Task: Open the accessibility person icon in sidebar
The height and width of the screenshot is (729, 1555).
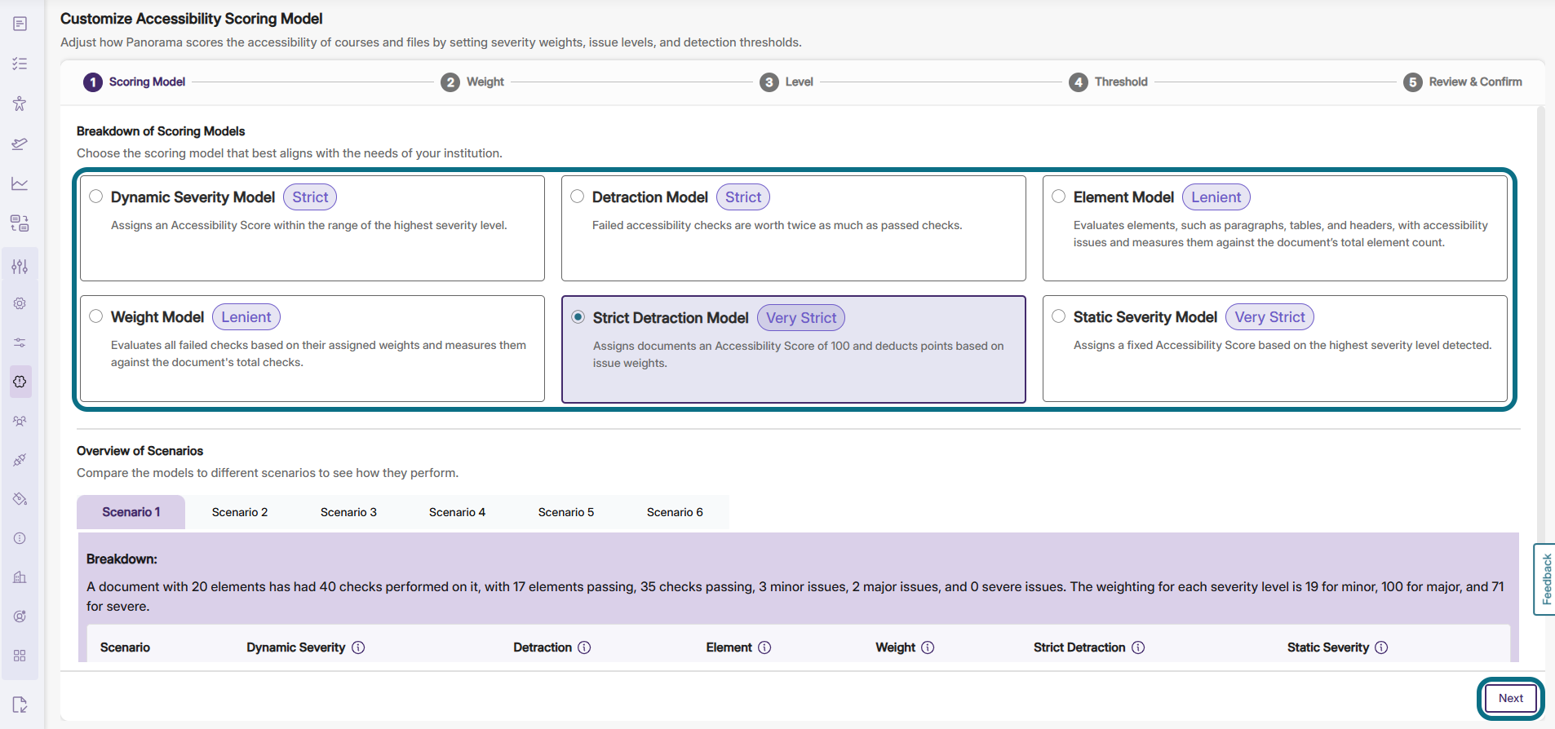Action: tap(20, 104)
